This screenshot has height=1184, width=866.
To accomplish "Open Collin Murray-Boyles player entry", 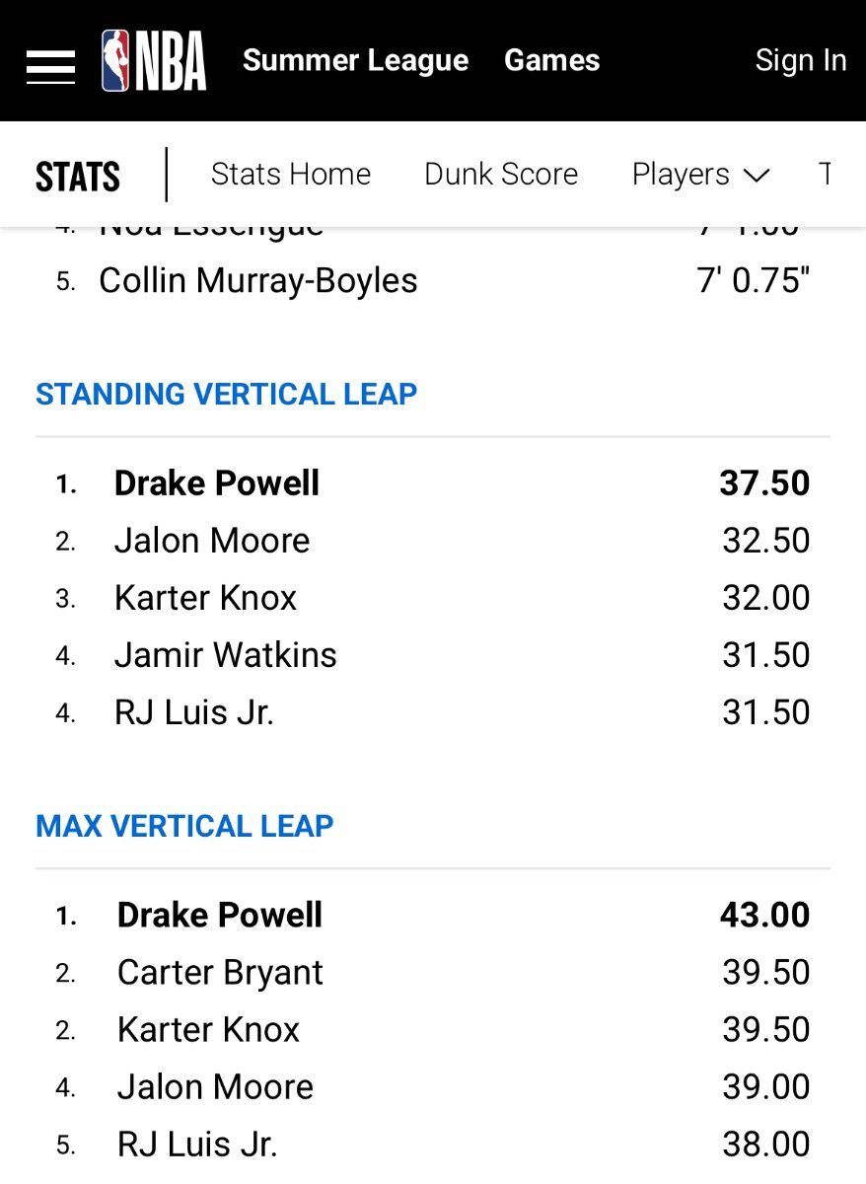I will (258, 281).
